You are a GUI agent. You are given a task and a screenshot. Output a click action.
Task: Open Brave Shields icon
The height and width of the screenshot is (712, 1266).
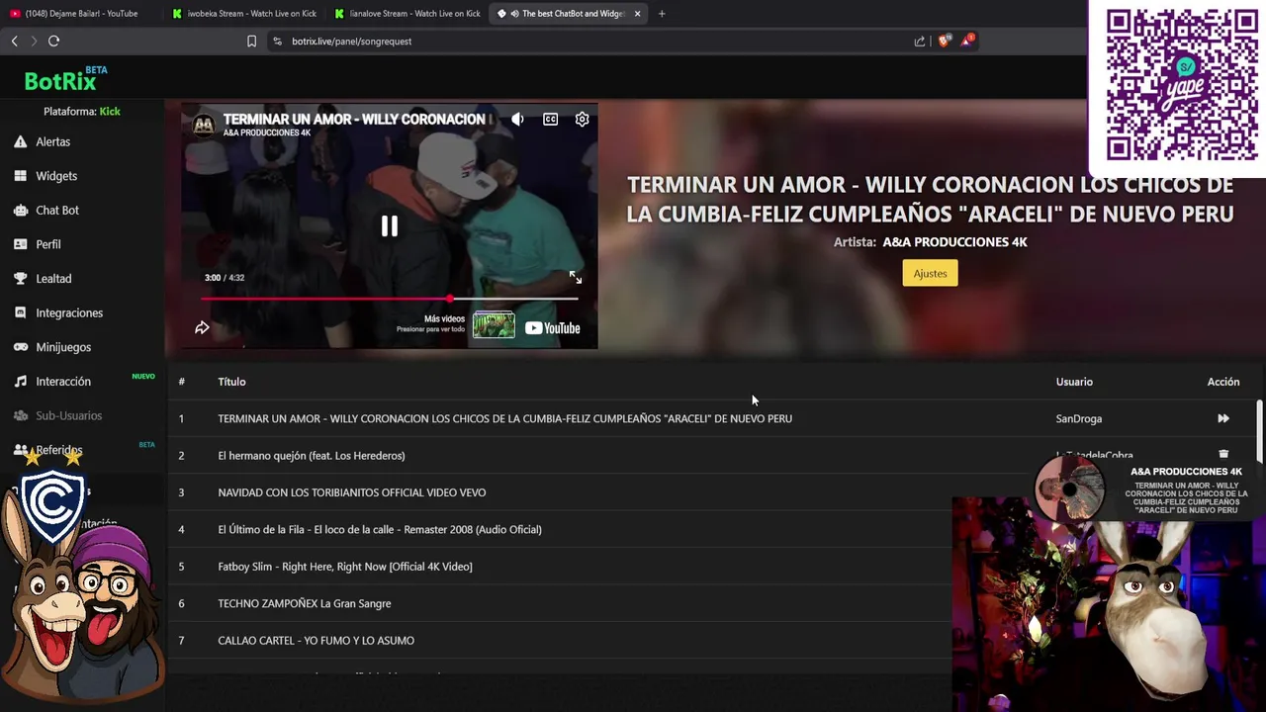[944, 42]
